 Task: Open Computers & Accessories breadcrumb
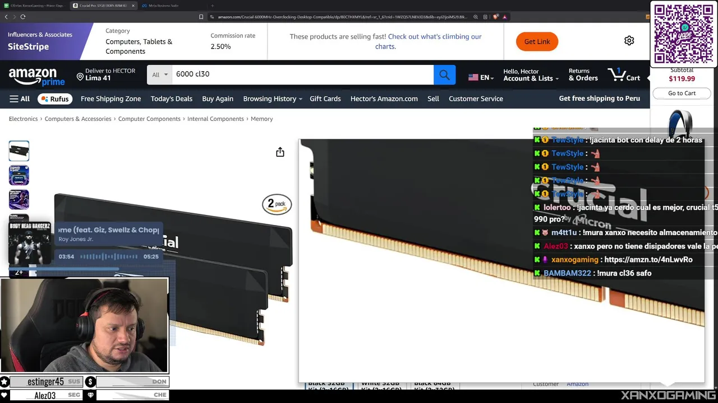point(78,119)
